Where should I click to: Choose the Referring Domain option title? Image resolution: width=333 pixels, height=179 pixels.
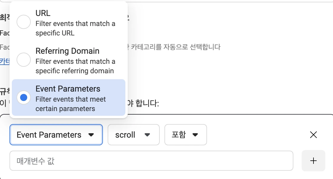point(67,51)
